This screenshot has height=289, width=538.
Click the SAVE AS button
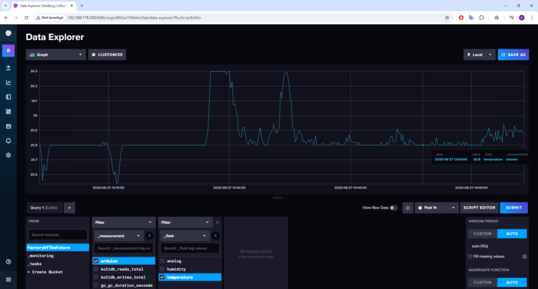(x=513, y=55)
